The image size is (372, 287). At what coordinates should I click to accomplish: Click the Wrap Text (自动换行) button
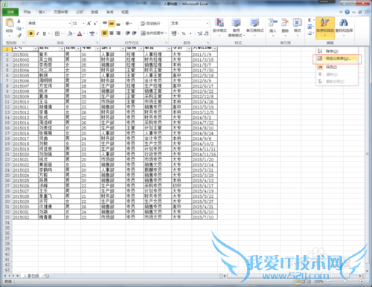coord(150,24)
